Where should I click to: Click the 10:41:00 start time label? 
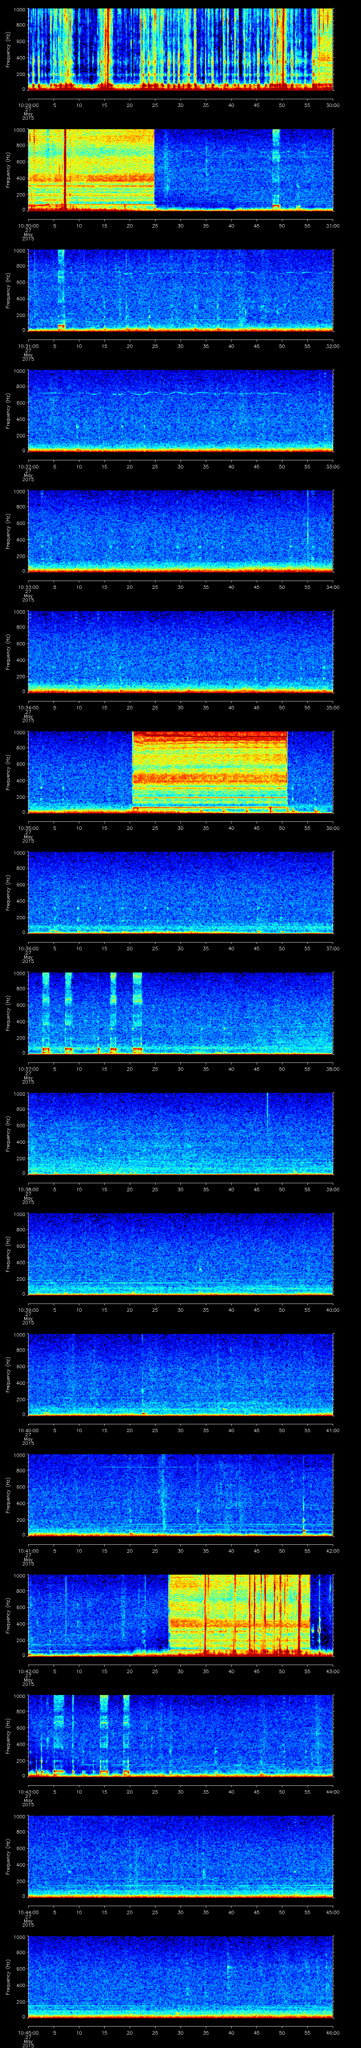point(28,1550)
